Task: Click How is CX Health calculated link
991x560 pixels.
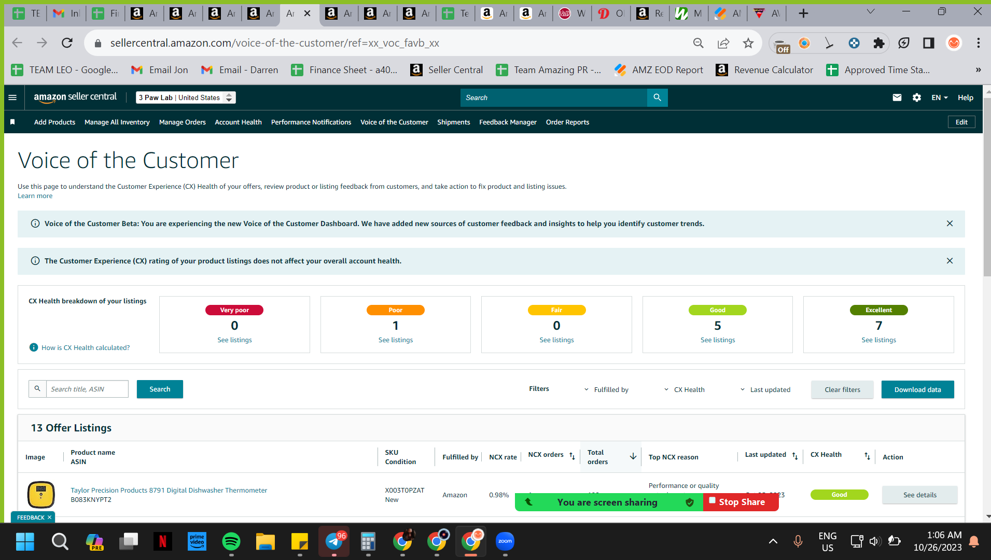Action: [x=86, y=347]
